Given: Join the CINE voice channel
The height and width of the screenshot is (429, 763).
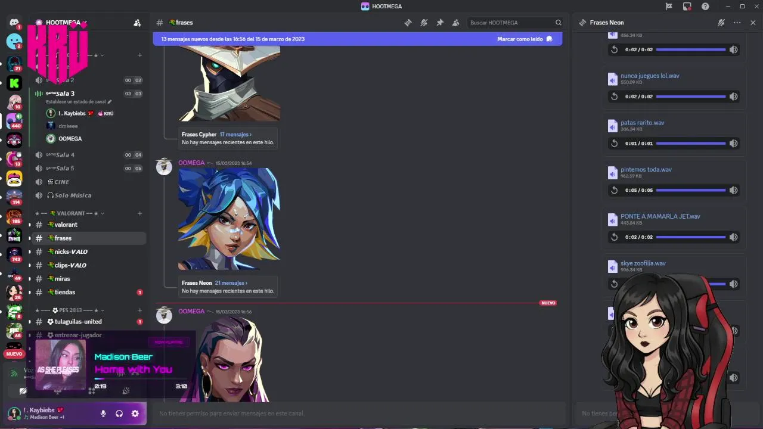Looking at the screenshot, I should [x=89, y=182].
